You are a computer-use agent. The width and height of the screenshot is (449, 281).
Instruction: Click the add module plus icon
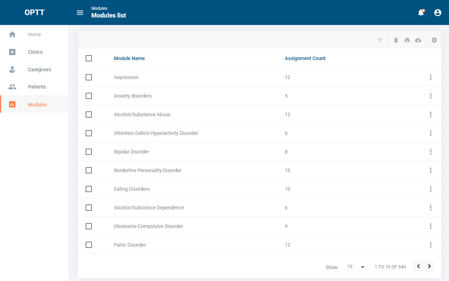click(x=434, y=40)
